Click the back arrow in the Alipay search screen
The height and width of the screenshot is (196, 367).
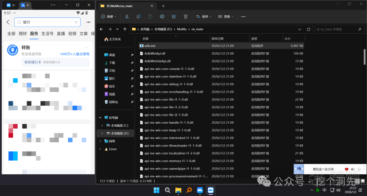coord(8,22)
